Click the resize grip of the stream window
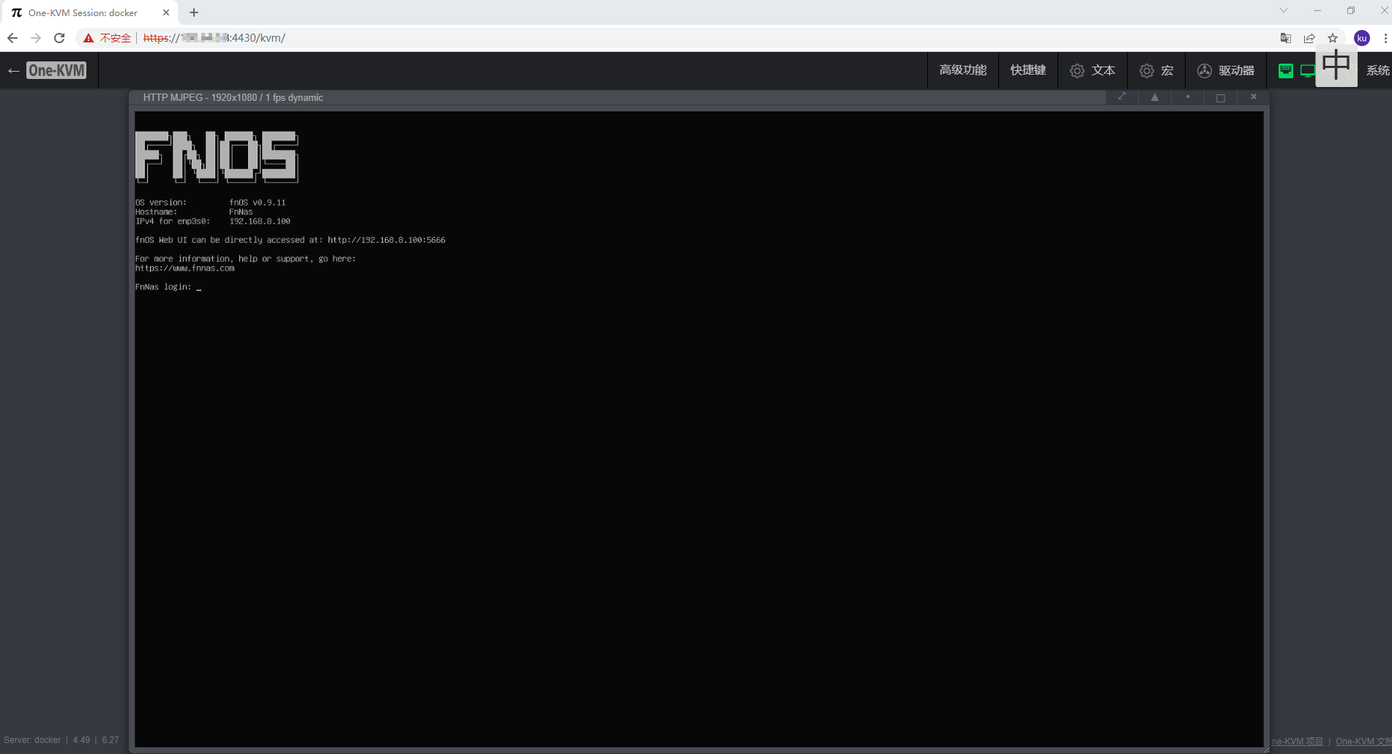The height and width of the screenshot is (754, 1392). (1265, 749)
